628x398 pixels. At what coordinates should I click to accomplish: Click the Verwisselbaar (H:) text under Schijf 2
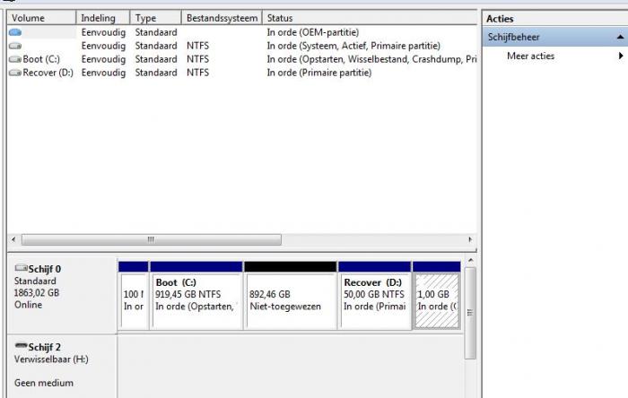[51, 359]
